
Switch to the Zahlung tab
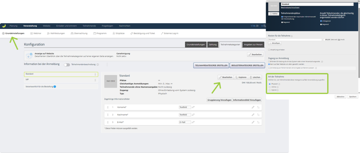[213, 44]
